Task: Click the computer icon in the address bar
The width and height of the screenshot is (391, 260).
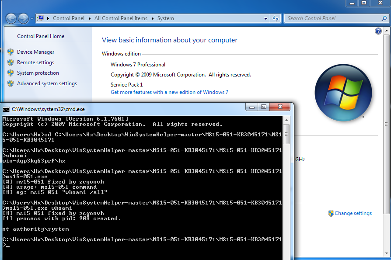Action: coord(40,18)
